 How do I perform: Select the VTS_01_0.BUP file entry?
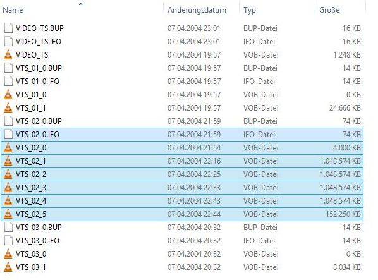[x=182, y=68]
